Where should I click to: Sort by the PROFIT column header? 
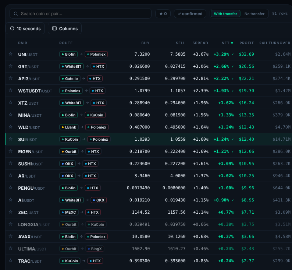[246, 43]
